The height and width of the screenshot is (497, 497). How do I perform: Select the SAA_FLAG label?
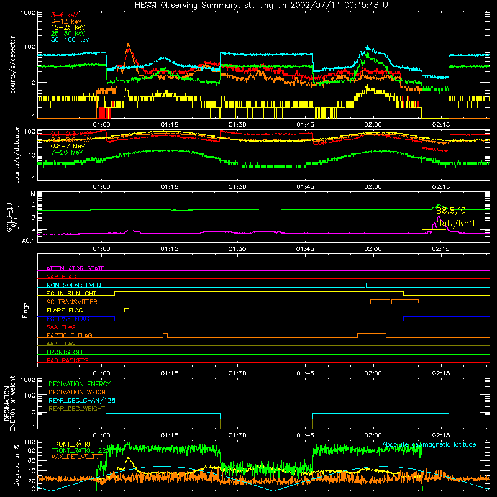pos(61,327)
